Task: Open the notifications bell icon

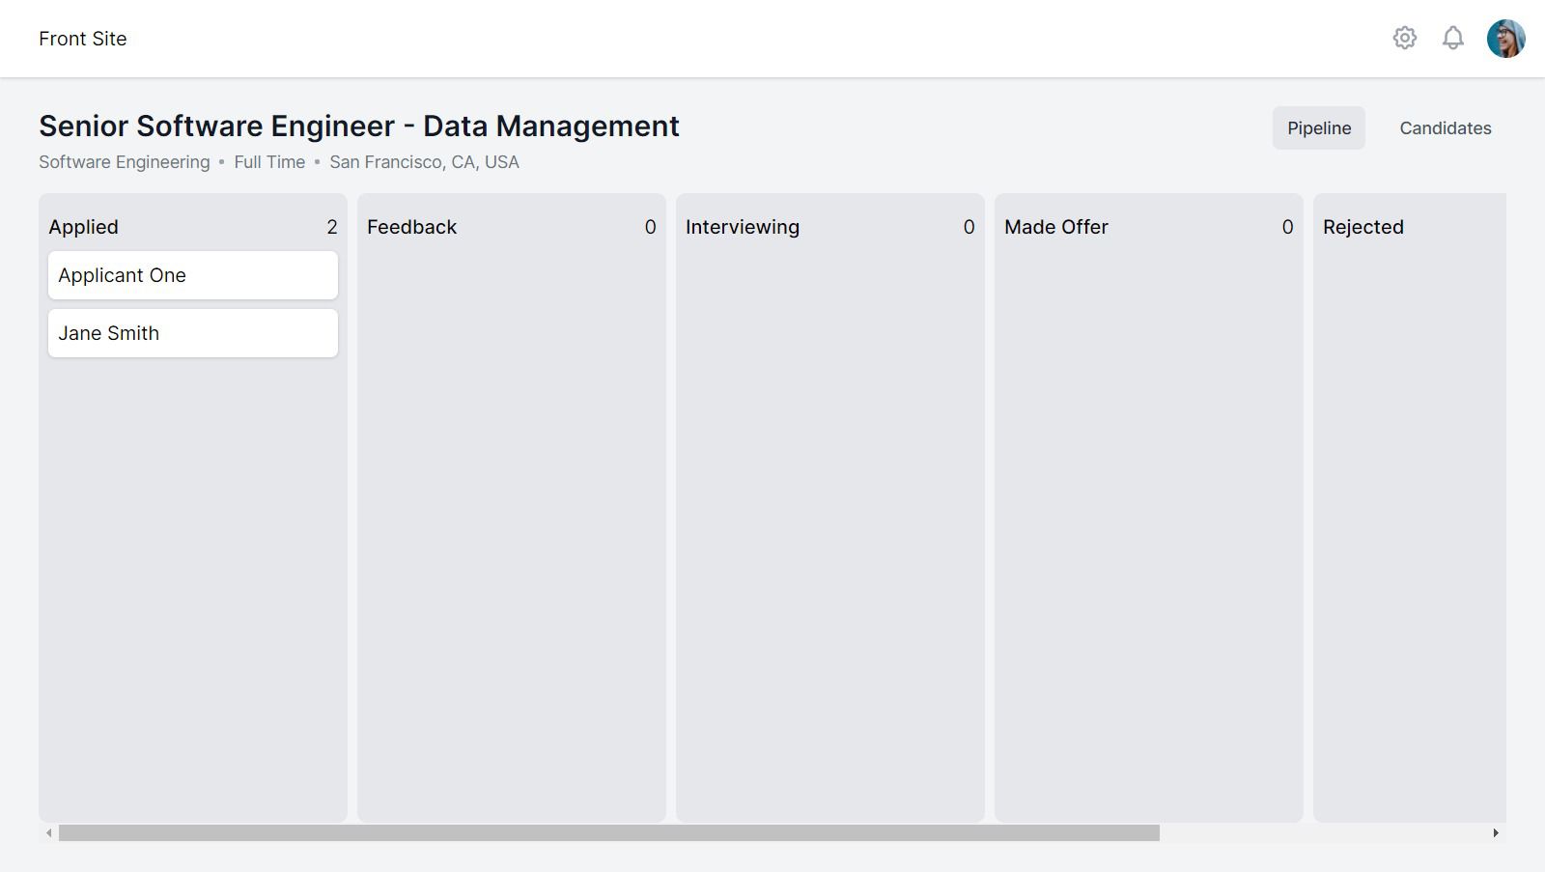Action: tap(1453, 39)
